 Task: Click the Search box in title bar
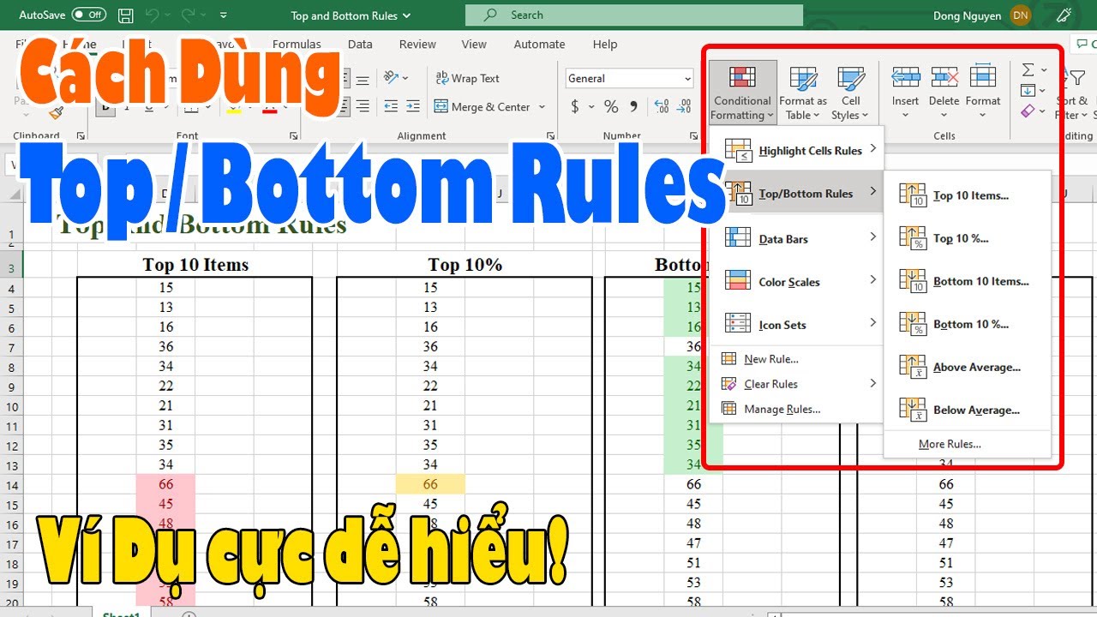(x=634, y=15)
